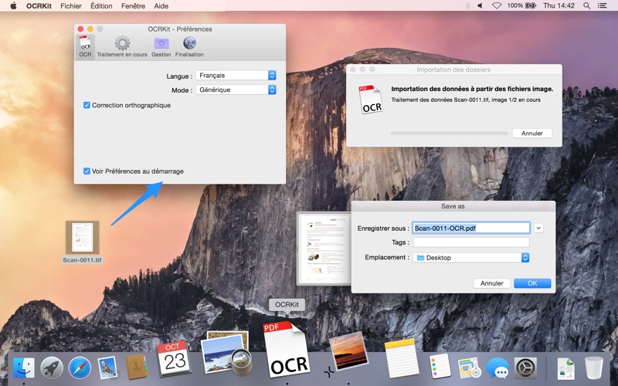Open Messages from the Dock
This screenshot has width=618, height=386.
[497, 368]
